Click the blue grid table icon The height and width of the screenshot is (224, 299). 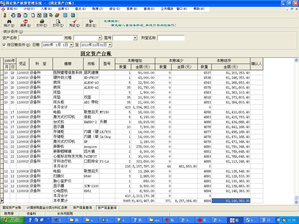tap(65, 15)
